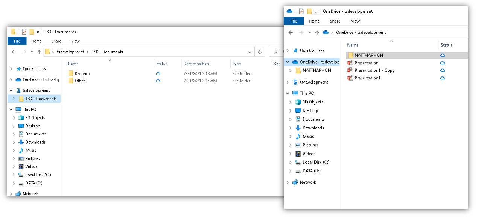Viewport: 478px width, 219px height.
Task: Collapse This PC in the OneDrive window sidebar
Action: tap(288, 93)
